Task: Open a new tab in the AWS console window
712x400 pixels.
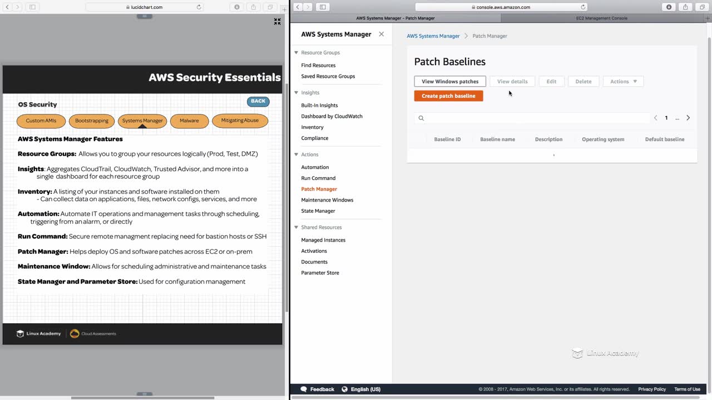Action: point(708,18)
